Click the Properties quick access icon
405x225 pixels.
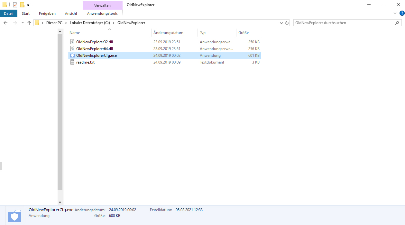tap(15, 5)
